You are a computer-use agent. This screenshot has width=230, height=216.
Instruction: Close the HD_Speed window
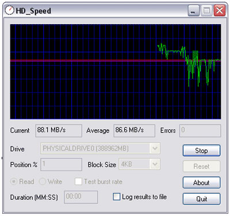(x=219, y=10)
